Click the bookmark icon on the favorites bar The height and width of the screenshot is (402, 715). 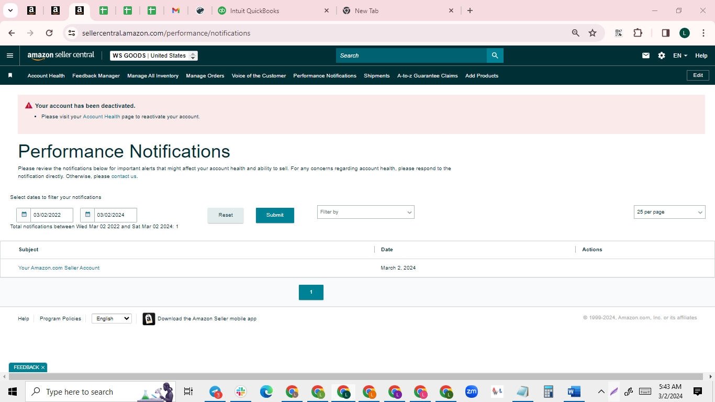click(x=10, y=75)
